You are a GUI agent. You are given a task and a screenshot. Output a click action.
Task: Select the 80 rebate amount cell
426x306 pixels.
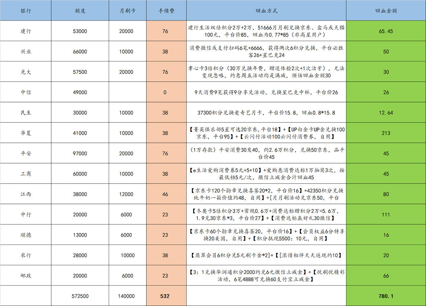[x=386, y=194]
